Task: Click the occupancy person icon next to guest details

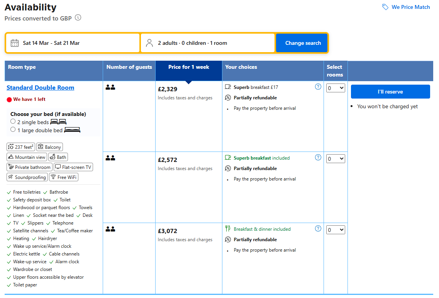Action: point(149,43)
